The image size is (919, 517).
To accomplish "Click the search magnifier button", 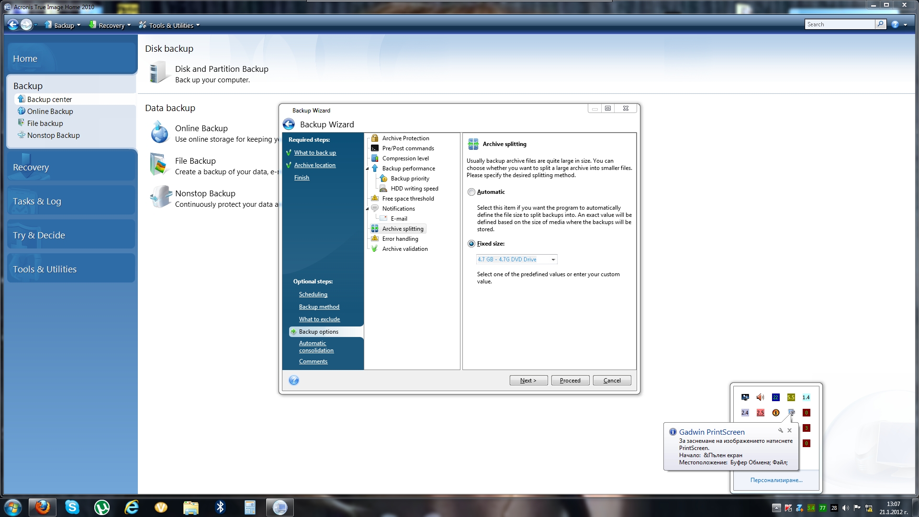I will [880, 24].
